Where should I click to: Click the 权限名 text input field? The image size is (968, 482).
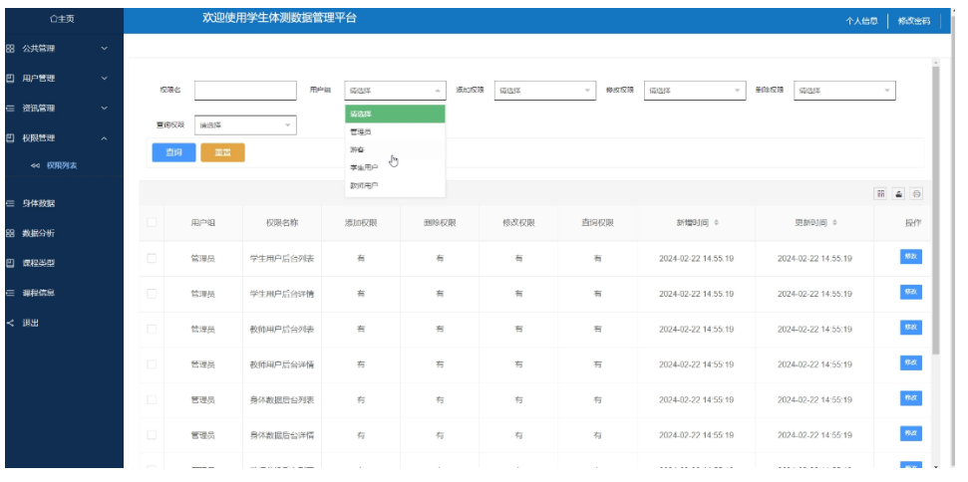coord(245,91)
